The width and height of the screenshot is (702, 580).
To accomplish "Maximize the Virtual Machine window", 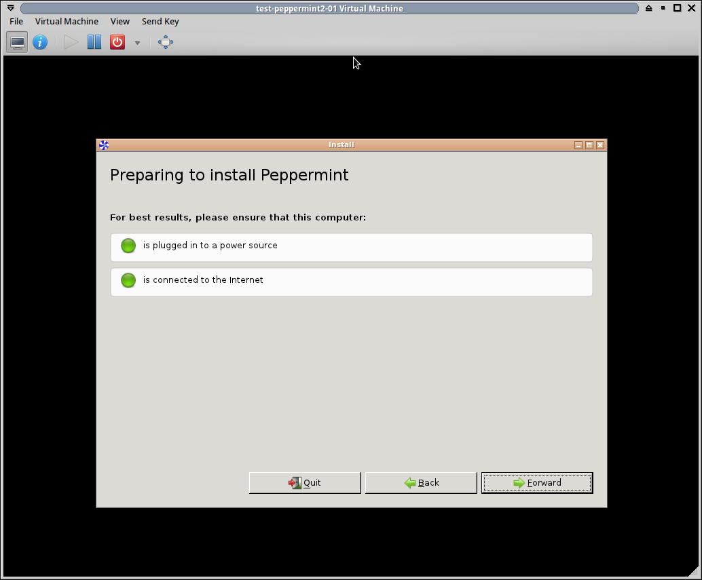I will 678,8.
